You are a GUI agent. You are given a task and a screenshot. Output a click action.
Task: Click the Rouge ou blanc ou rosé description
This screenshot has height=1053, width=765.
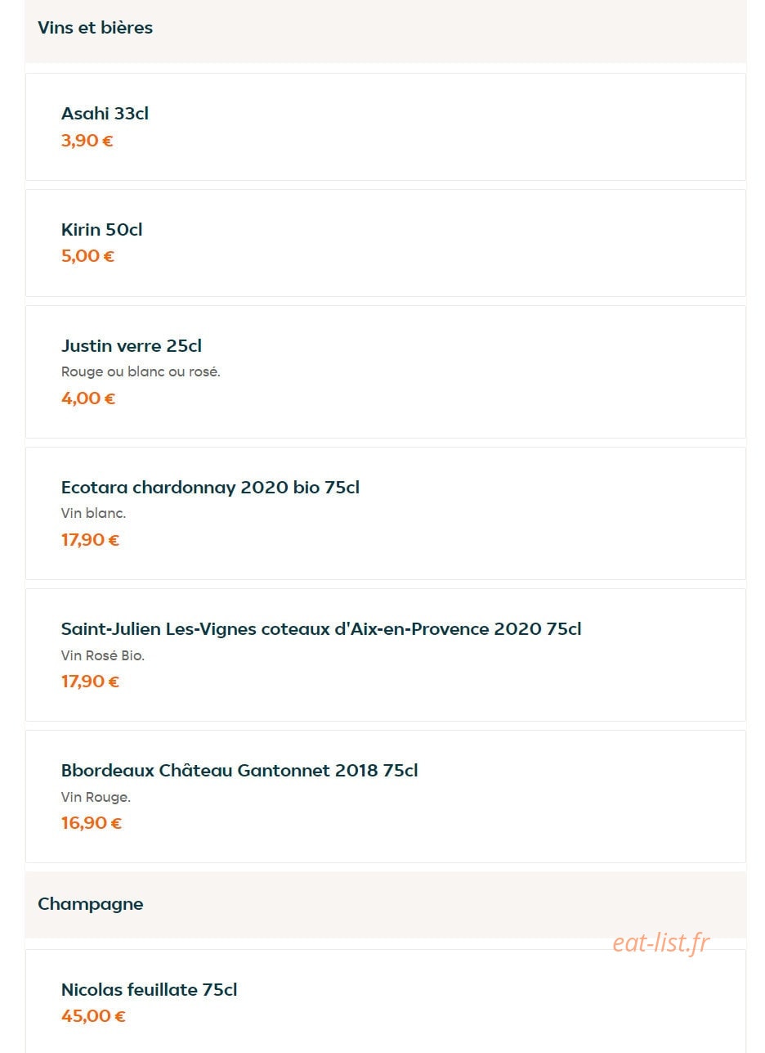pos(141,371)
